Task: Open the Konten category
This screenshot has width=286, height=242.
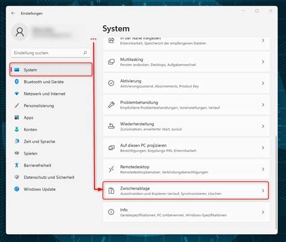Action: click(30, 130)
